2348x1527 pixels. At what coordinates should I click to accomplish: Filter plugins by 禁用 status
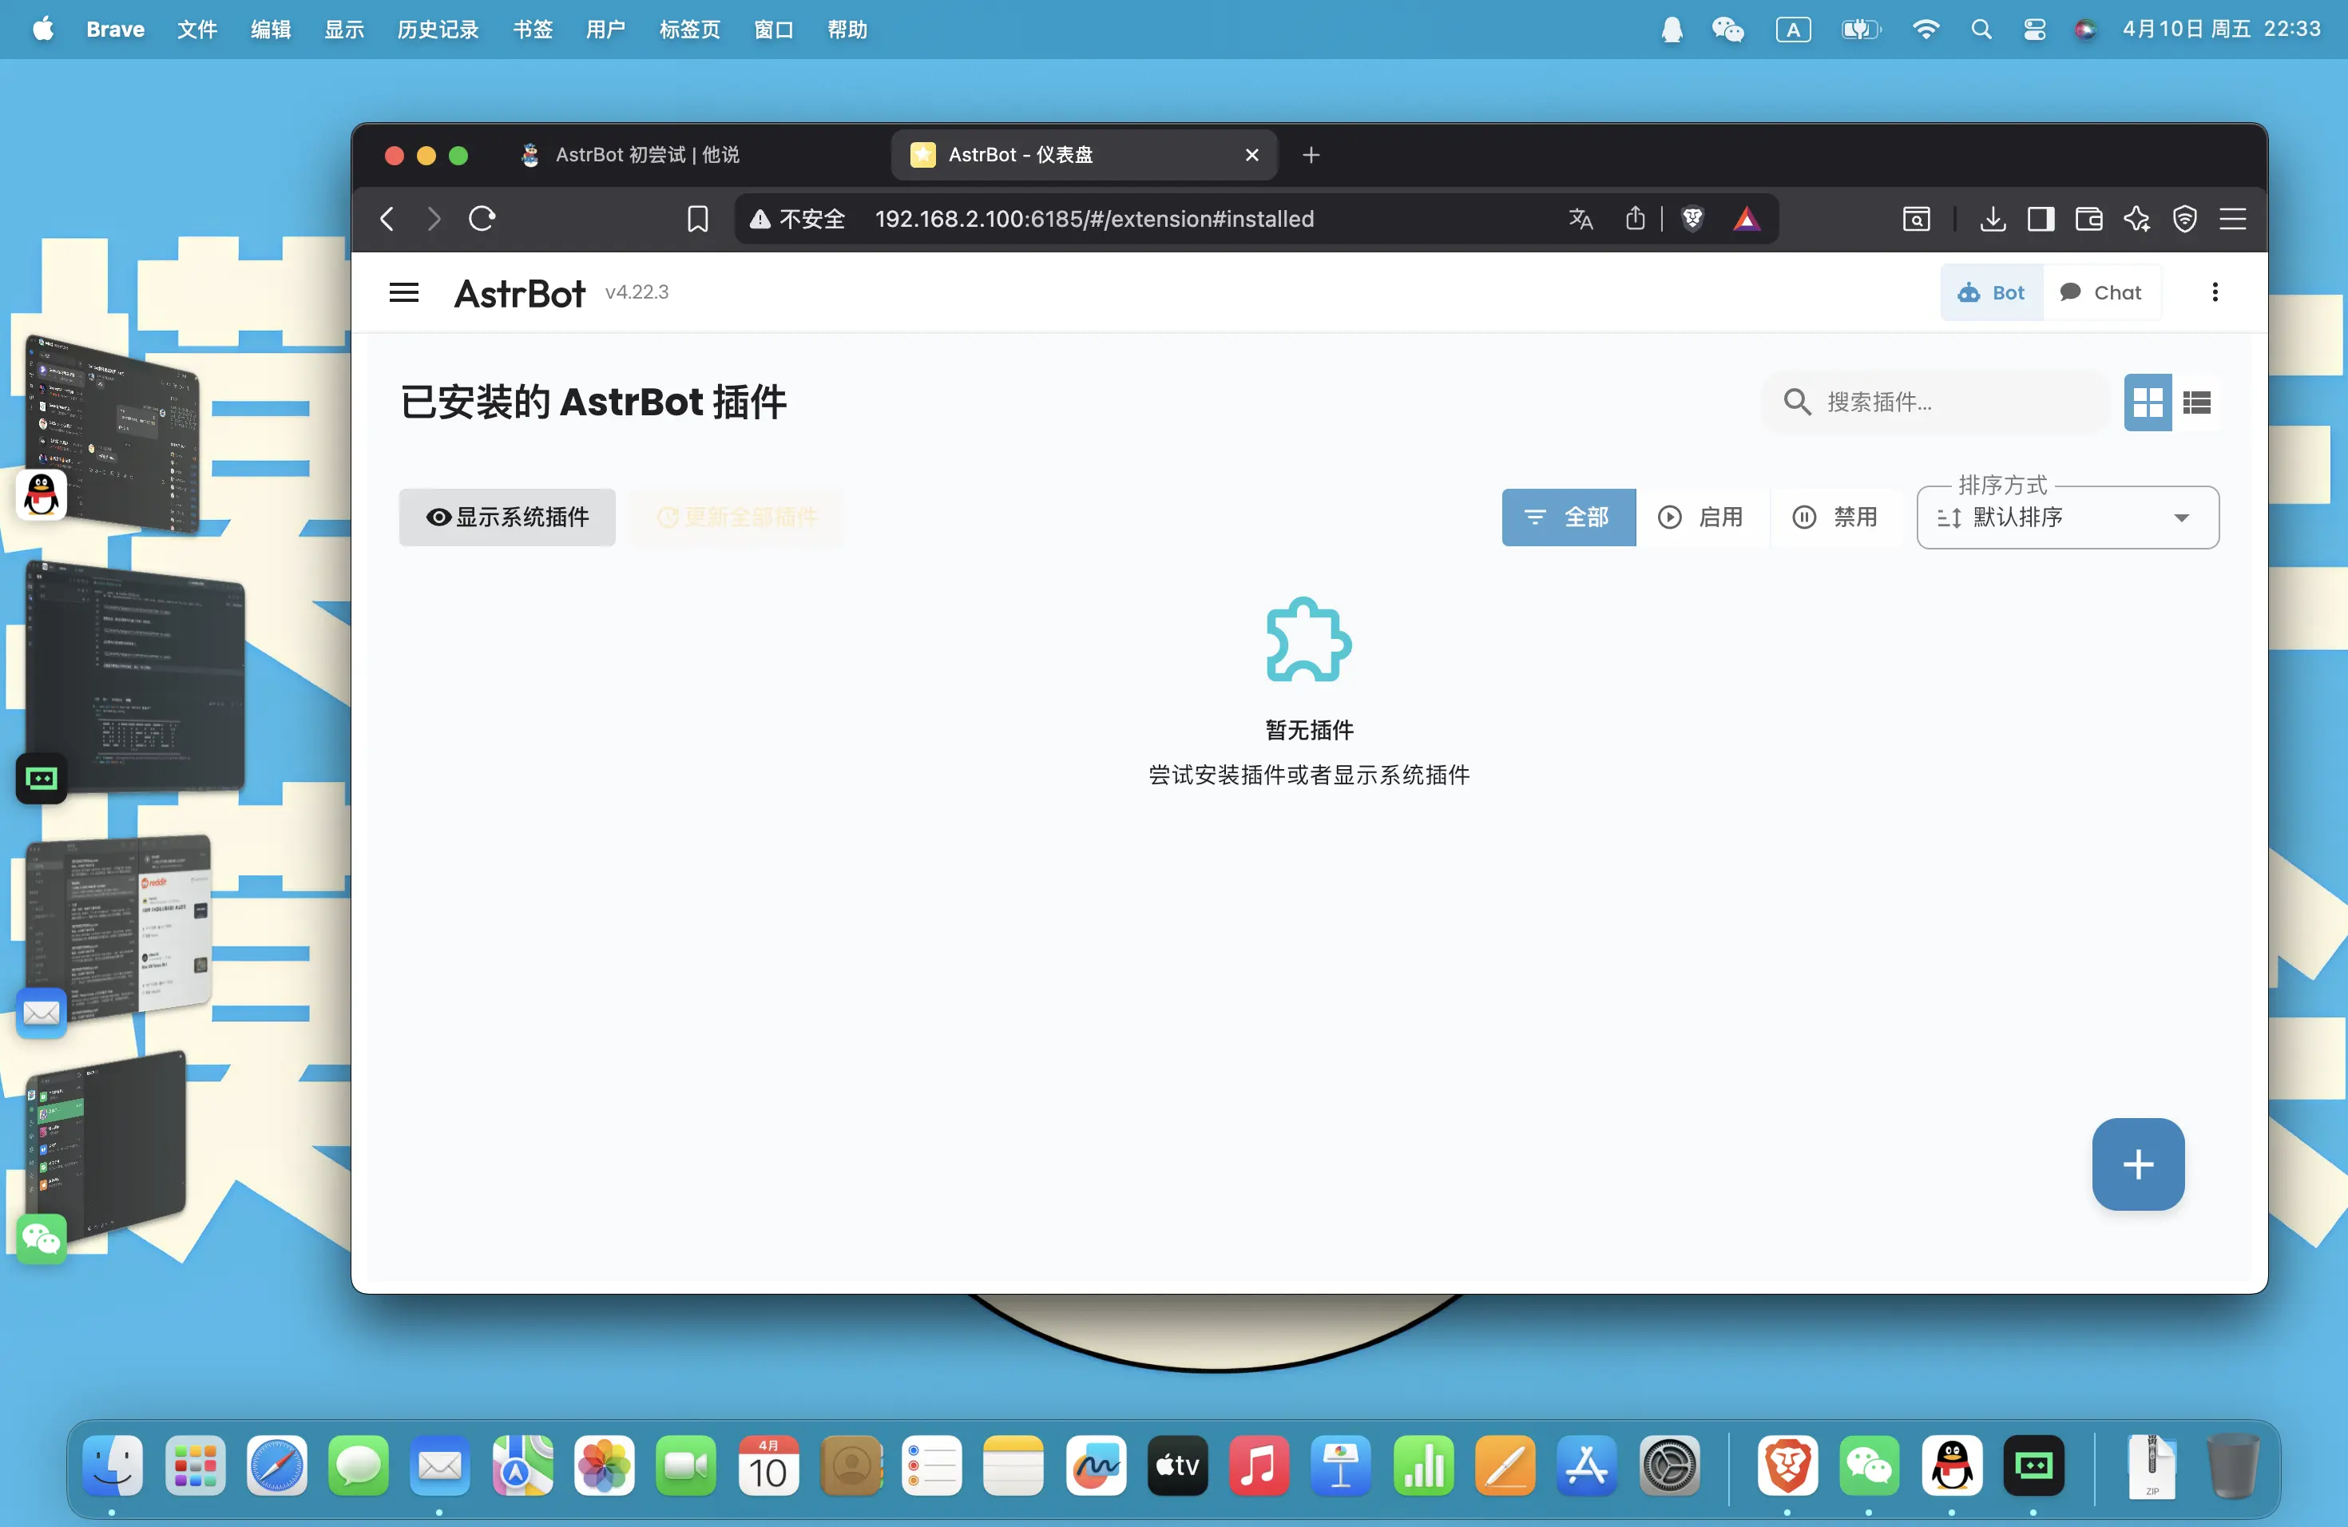(x=1835, y=517)
